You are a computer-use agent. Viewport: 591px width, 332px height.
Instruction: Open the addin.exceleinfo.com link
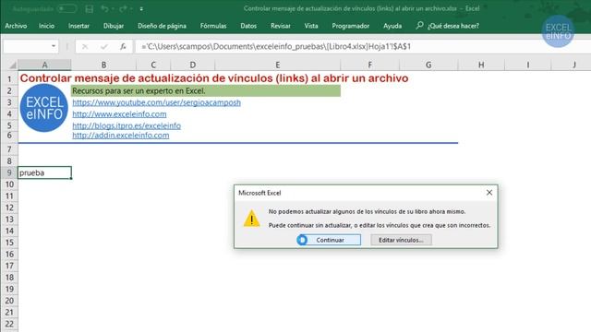(121, 136)
